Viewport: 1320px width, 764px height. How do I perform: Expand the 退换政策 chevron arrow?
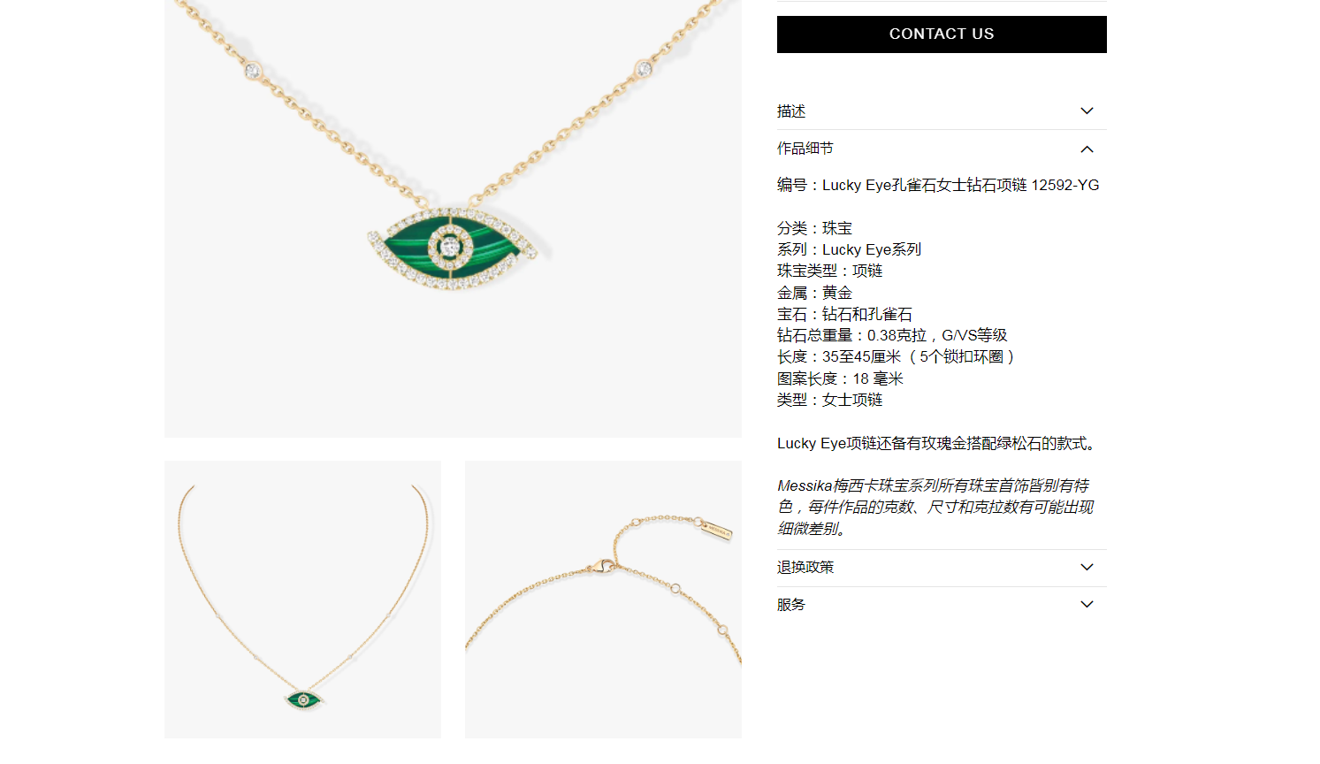1087,568
